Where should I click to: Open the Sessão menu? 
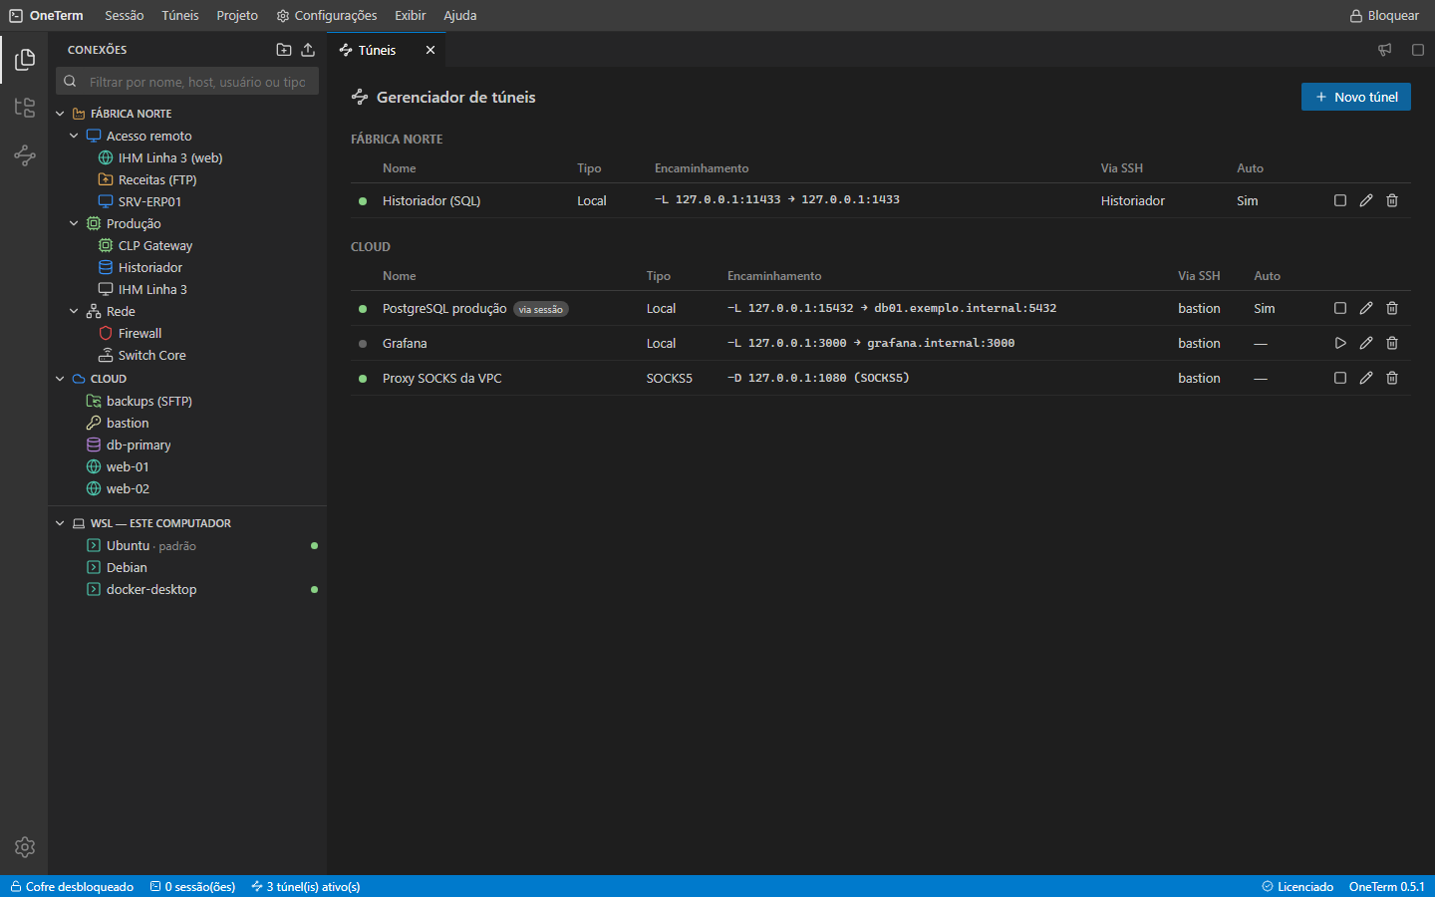[x=125, y=15]
